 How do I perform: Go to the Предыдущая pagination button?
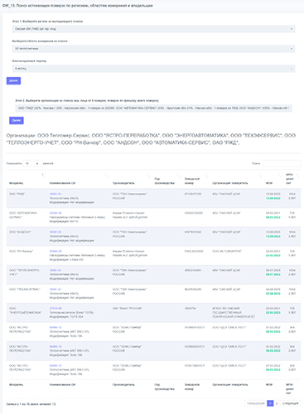point(256,403)
